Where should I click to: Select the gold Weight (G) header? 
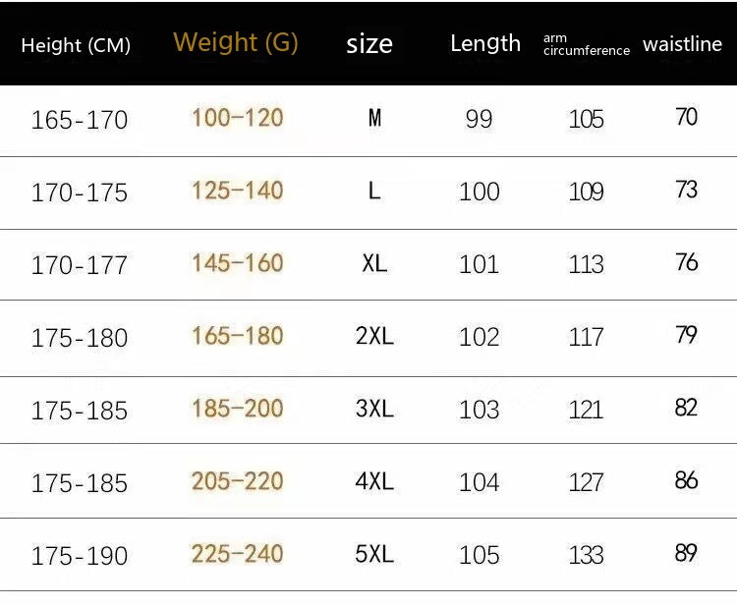(x=236, y=42)
